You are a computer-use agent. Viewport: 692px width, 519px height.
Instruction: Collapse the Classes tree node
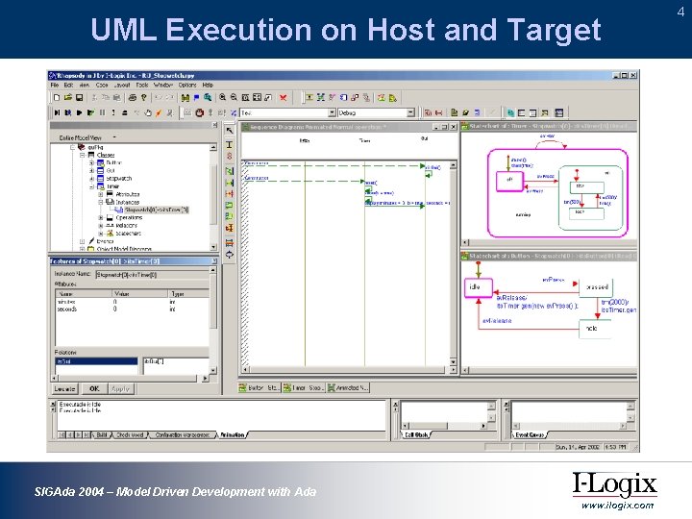[x=82, y=155]
